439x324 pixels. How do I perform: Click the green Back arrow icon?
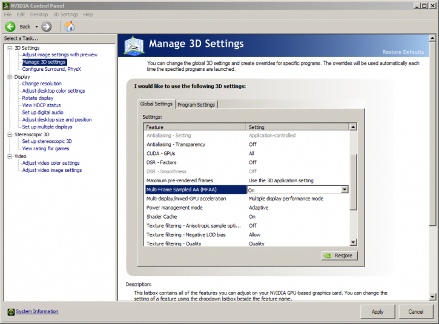coord(10,27)
